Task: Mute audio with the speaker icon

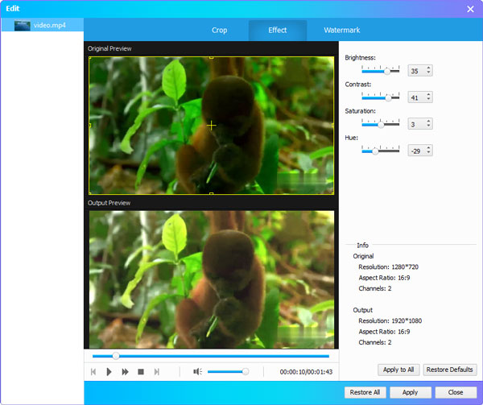Action: [197, 372]
